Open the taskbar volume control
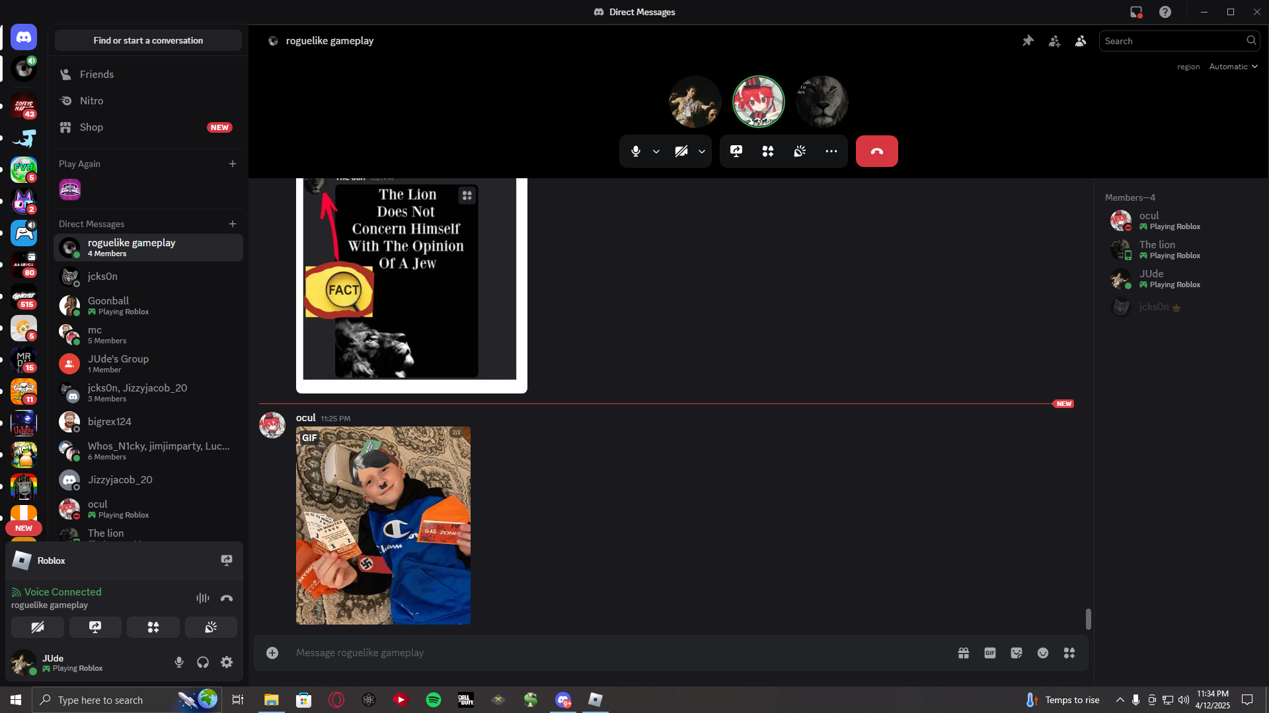 (1183, 700)
